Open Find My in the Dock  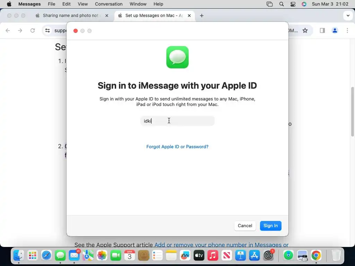point(288,255)
